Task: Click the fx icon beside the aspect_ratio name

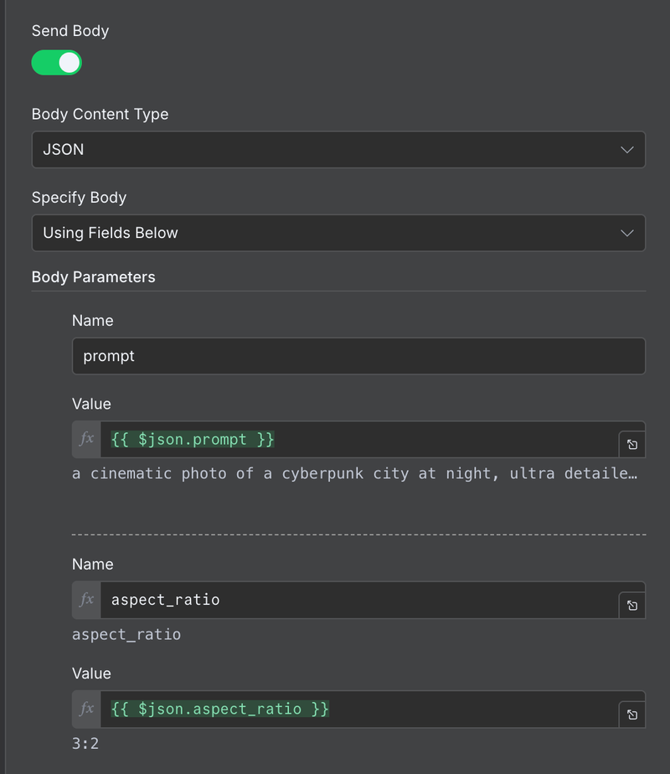Action: point(87,600)
